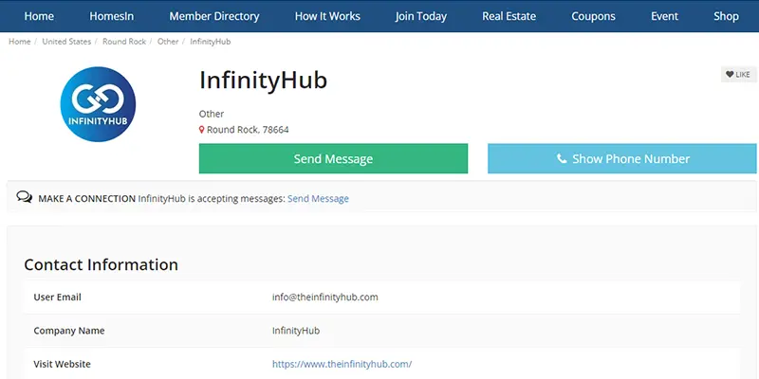Click InfinityHub breadcrumb entry
This screenshot has width=759, height=379.
(210, 42)
